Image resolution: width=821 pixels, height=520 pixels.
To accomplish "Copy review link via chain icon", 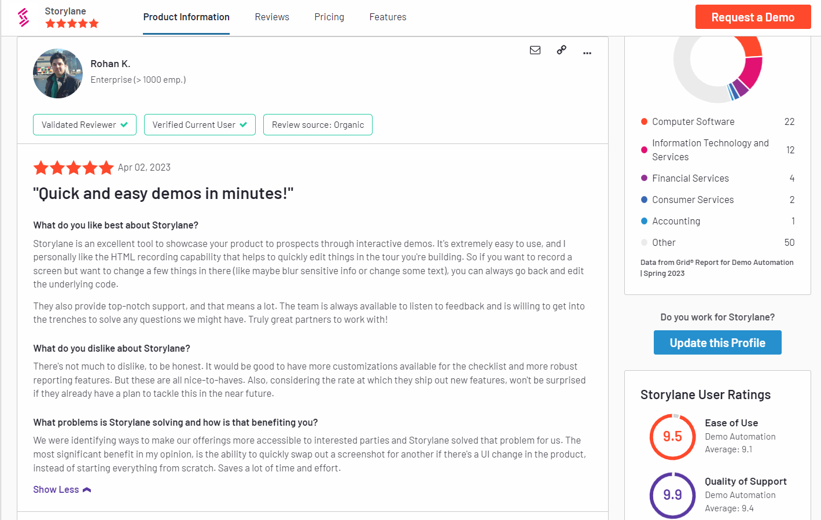I will coord(561,50).
